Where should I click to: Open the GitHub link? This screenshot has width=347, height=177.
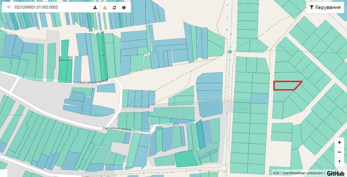click(x=336, y=173)
